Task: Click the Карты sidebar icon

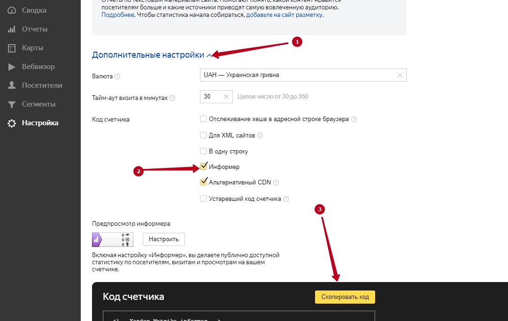Action: coord(12,48)
